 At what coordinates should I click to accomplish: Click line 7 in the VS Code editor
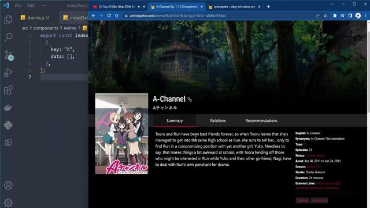click(64, 77)
